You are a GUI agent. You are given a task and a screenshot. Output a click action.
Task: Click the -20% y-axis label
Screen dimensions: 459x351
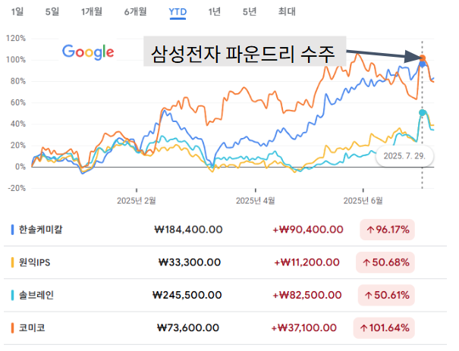tap(17, 188)
